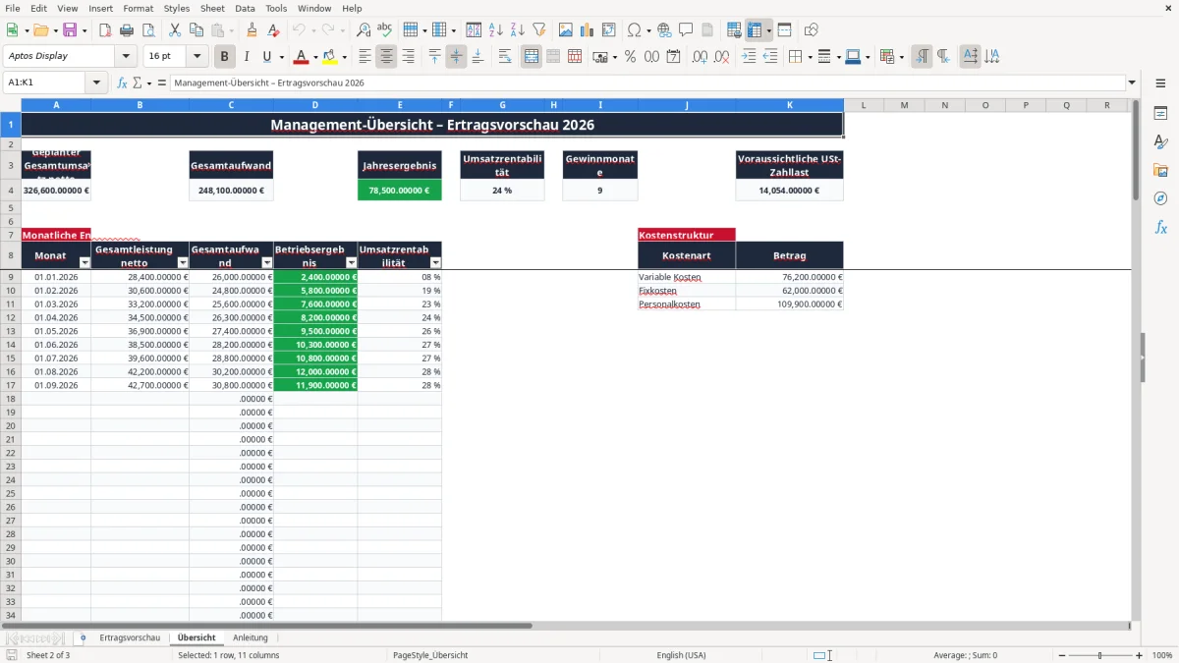Screen dimensions: 1179x663
Task: Open the Sheet menu
Action: click(212, 8)
